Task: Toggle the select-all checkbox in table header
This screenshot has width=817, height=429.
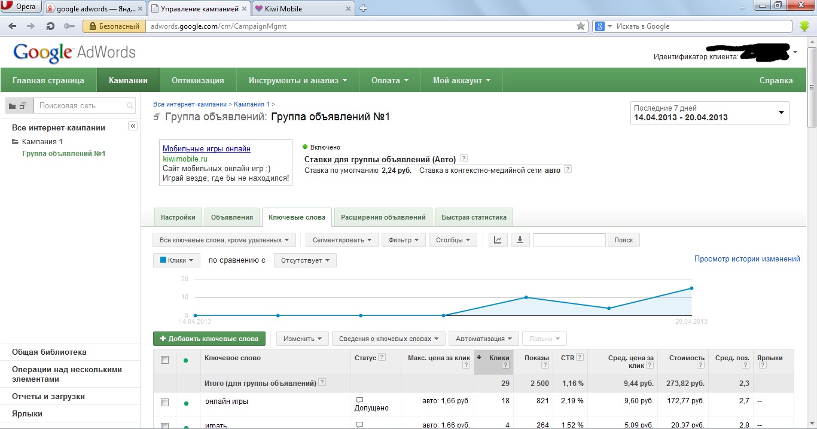Action: tap(165, 360)
